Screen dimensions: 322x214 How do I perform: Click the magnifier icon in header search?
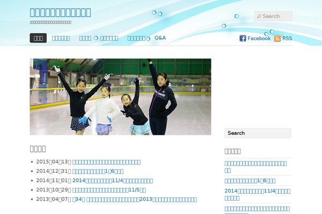coord(259,16)
